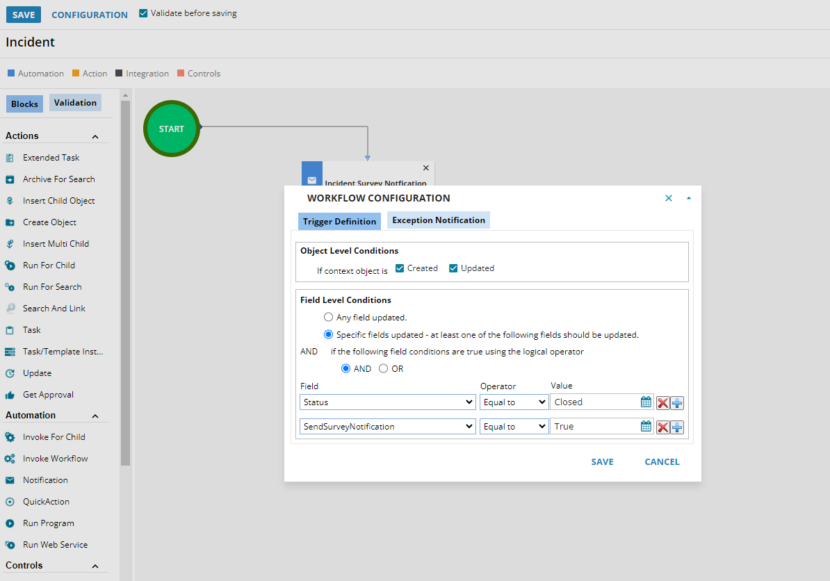
Task: Select the Run Web Service block icon
Action: (x=10, y=545)
